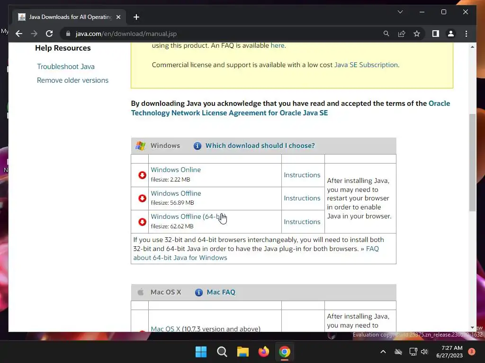Bookmark this page with the star icon
485x363 pixels.
coord(417,34)
